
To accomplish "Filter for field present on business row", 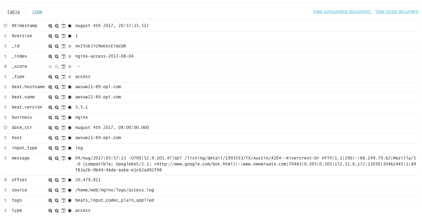I will 70,118.
